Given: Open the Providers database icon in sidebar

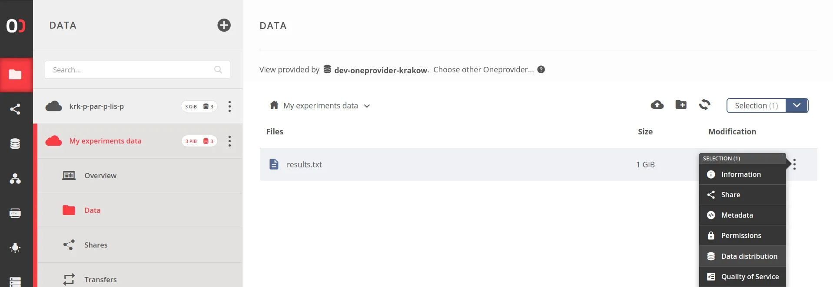Looking at the screenshot, I should 16,143.
